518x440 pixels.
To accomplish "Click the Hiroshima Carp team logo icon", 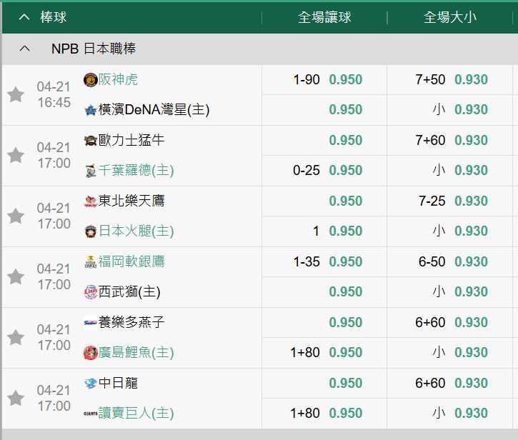I will tap(90, 352).
